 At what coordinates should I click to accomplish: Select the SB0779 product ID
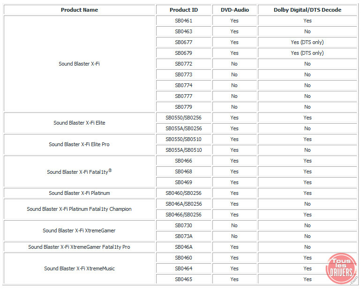click(x=183, y=107)
